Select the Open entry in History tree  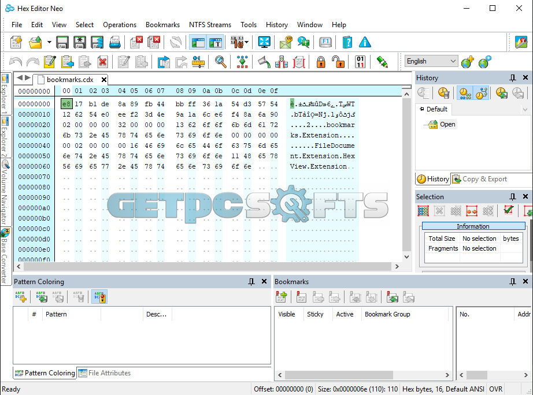[447, 124]
